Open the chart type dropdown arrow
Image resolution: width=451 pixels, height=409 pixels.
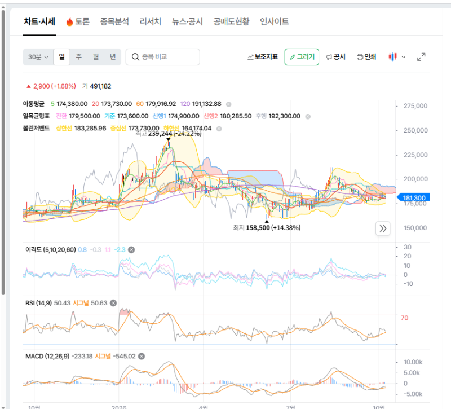pos(404,57)
